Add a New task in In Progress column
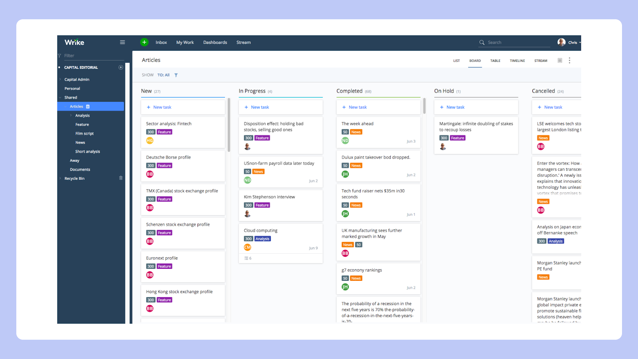638x359 pixels. click(x=260, y=107)
